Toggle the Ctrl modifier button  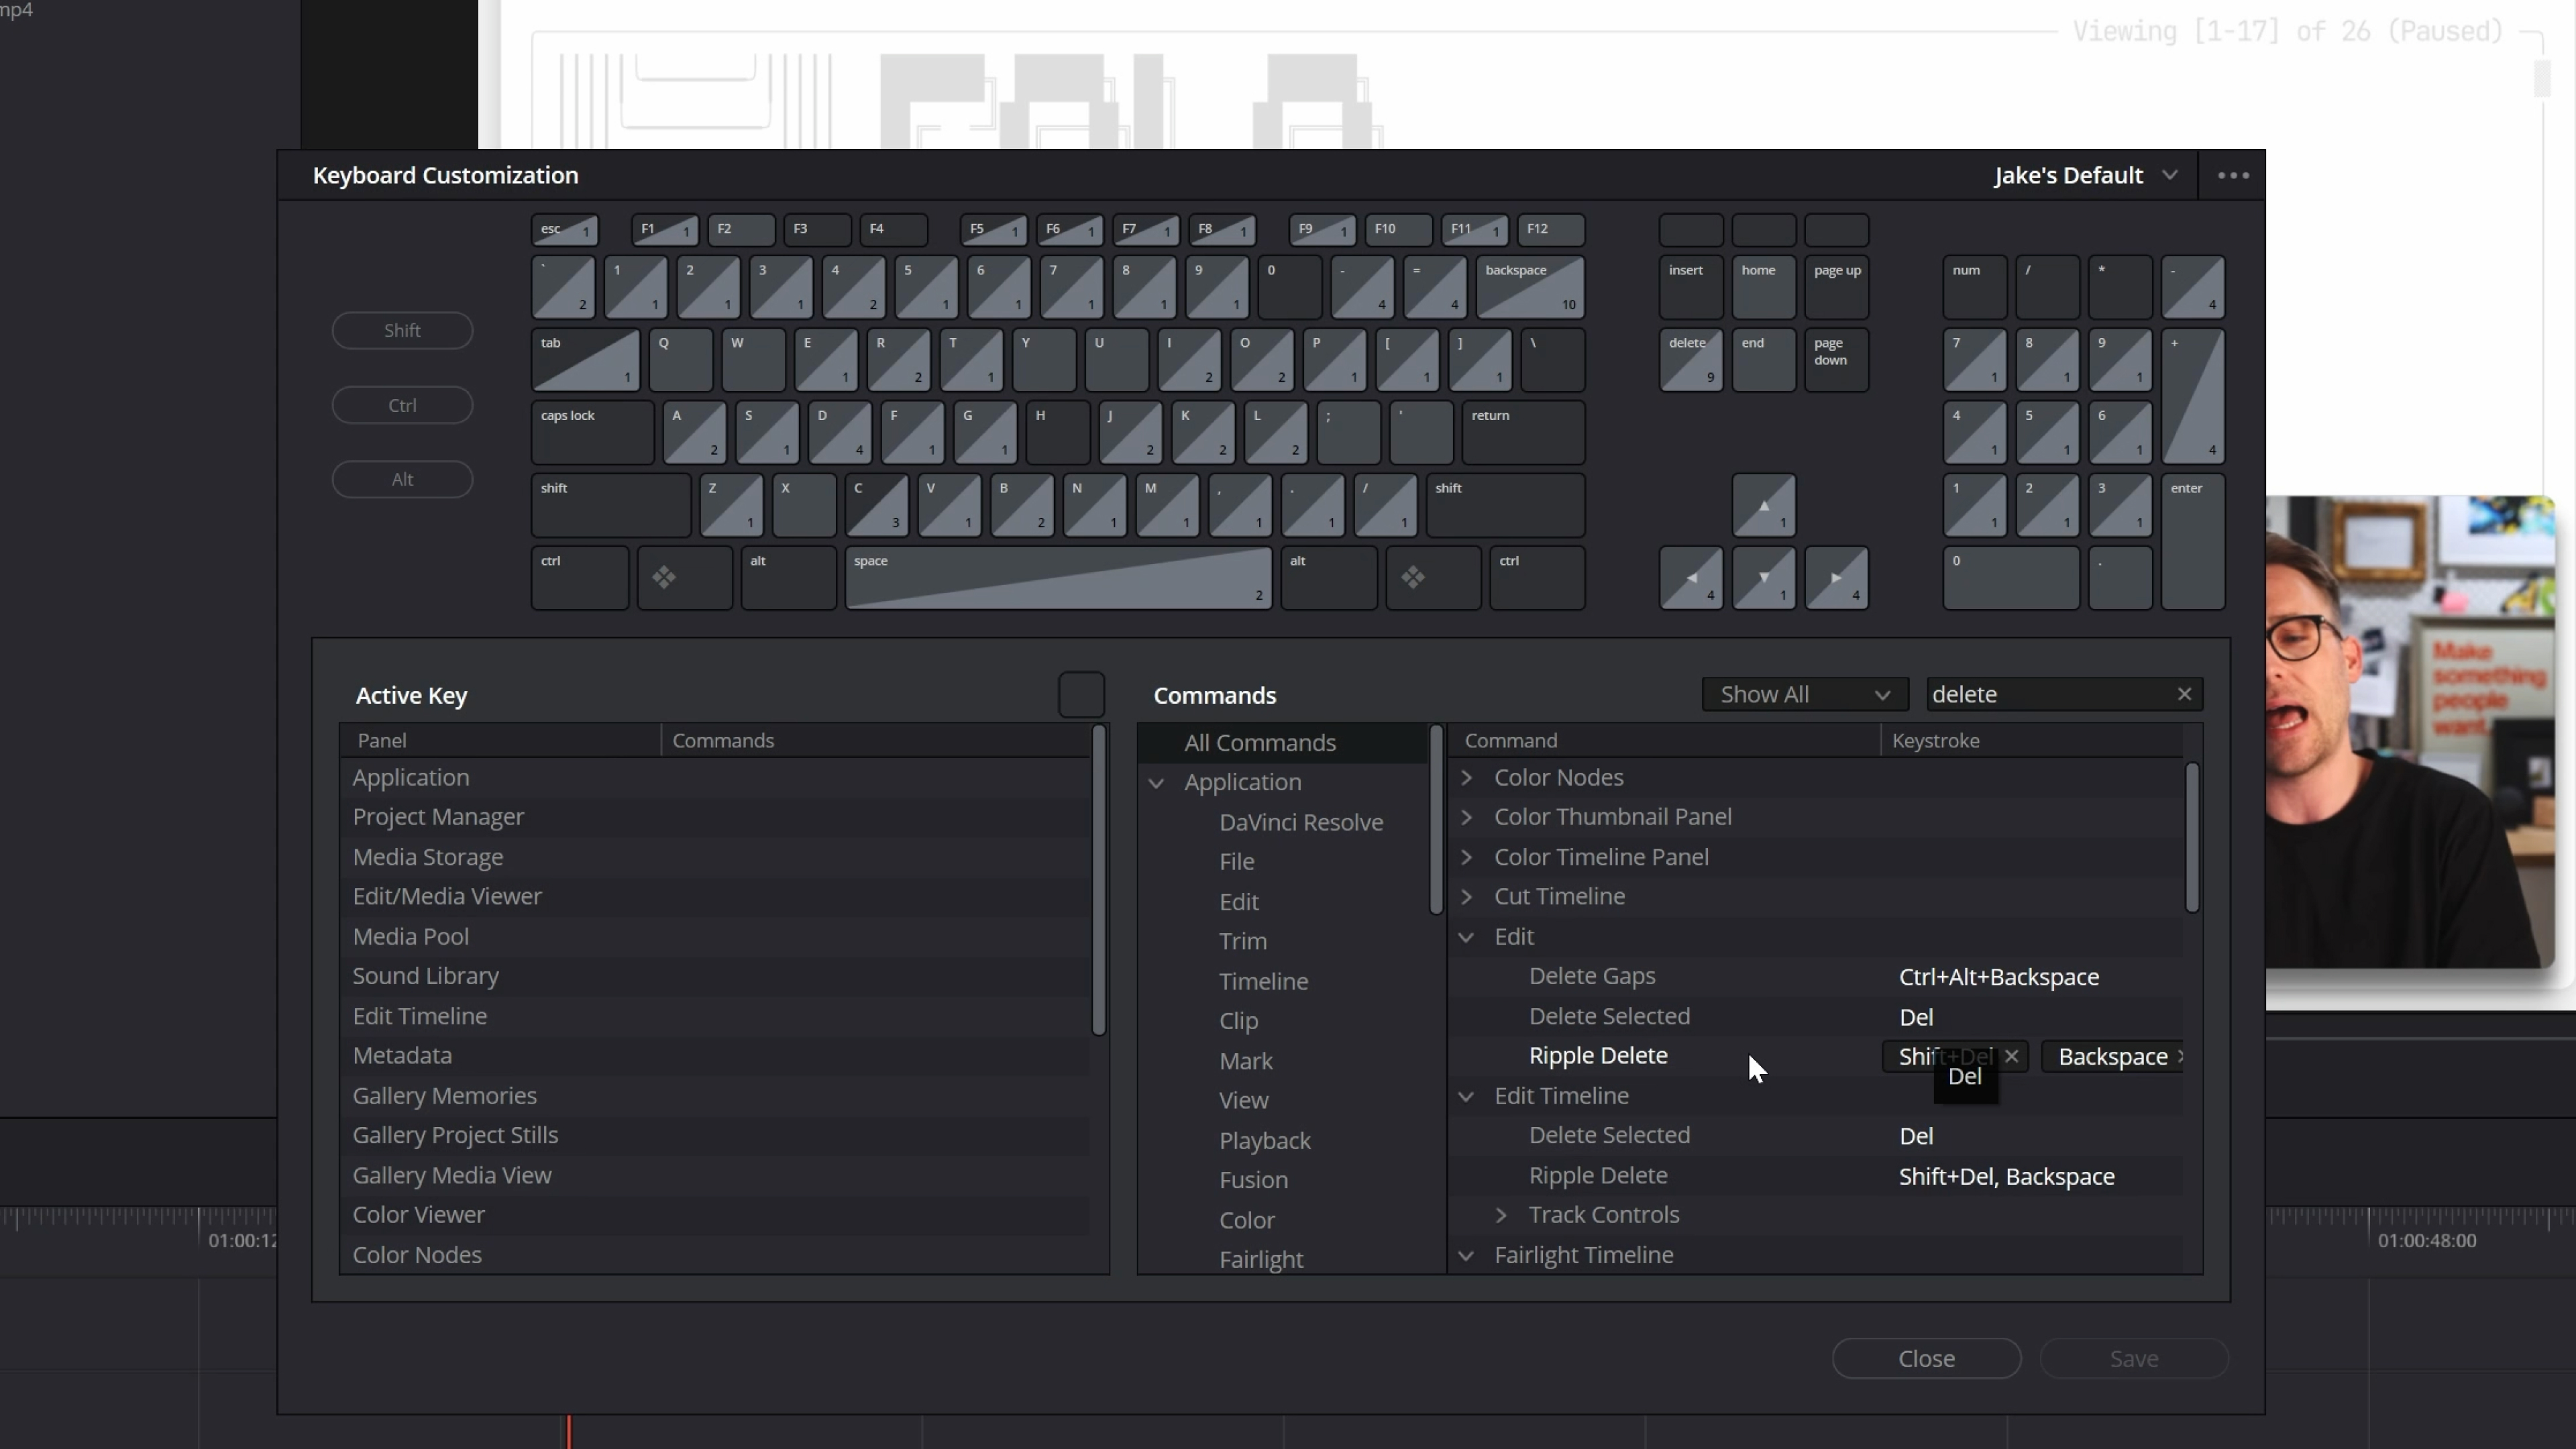pos(402,404)
